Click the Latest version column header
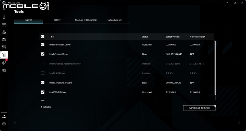The height and width of the screenshot is (131, 246). click(173, 37)
